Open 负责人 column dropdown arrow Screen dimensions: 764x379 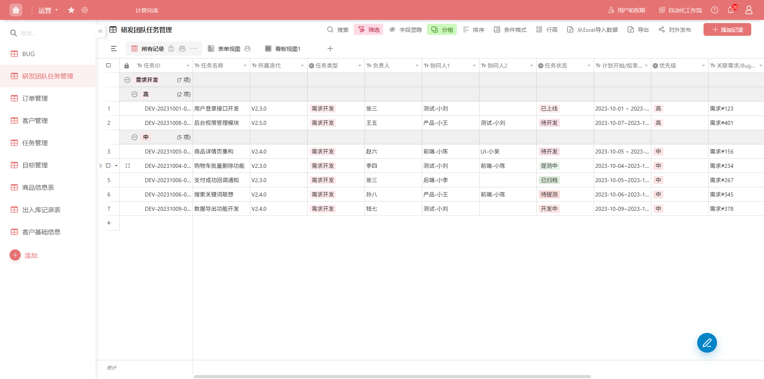pos(417,66)
